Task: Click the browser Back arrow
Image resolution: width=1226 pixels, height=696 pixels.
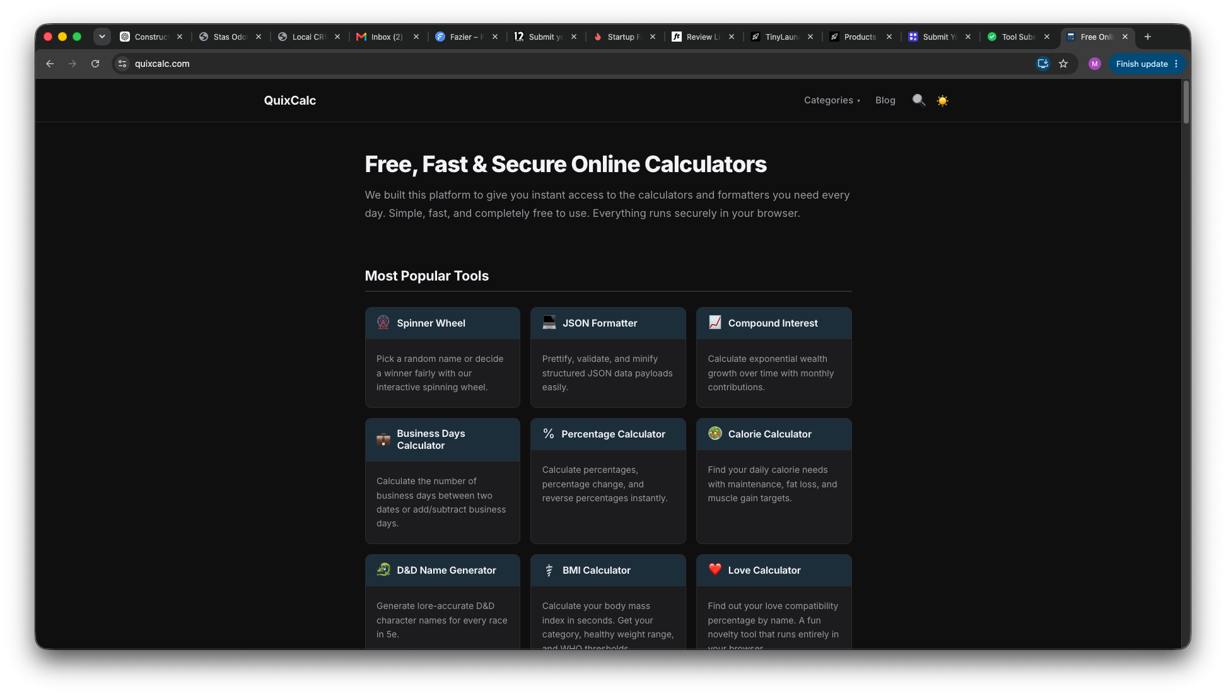Action: point(50,64)
